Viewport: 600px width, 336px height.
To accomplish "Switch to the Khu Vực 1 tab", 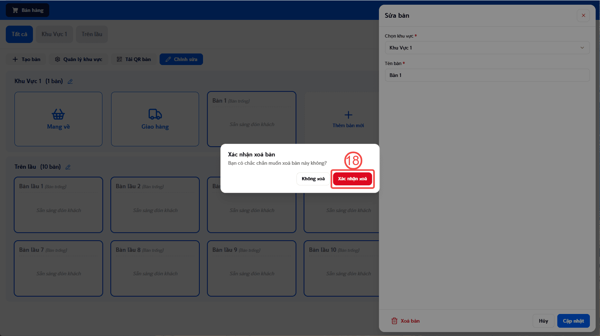I will point(54,34).
